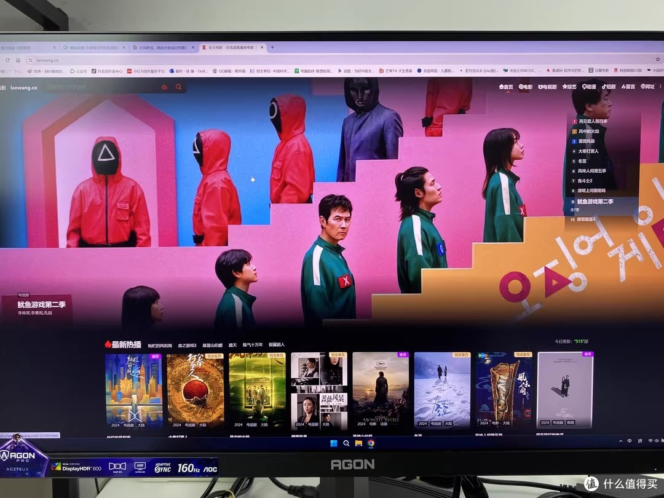Open the 动漫 navigation item
Viewport: 664px width, 498px height.
(x=589, y=87)
